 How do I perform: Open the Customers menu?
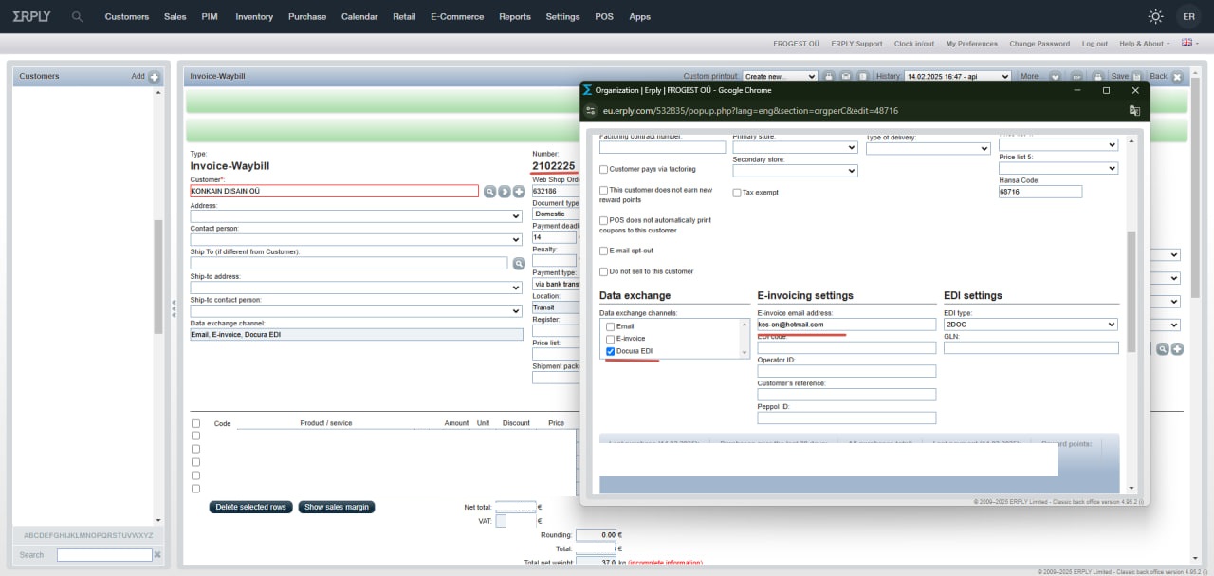[127, 16]
